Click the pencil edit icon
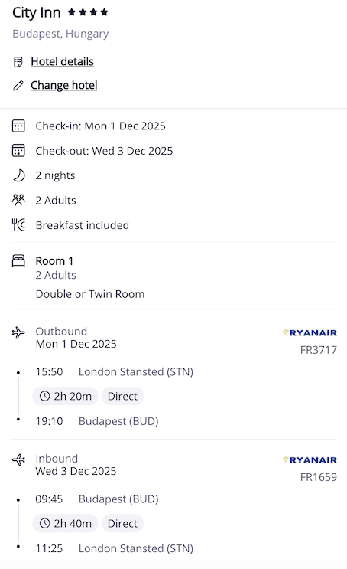The width and height of the screenshot is (347, 569). click(x=18, y=86)
